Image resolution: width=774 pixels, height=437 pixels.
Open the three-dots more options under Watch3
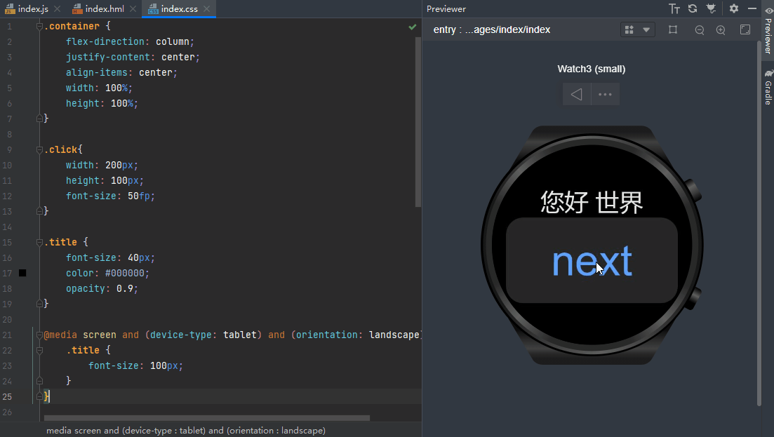(605, 94)
